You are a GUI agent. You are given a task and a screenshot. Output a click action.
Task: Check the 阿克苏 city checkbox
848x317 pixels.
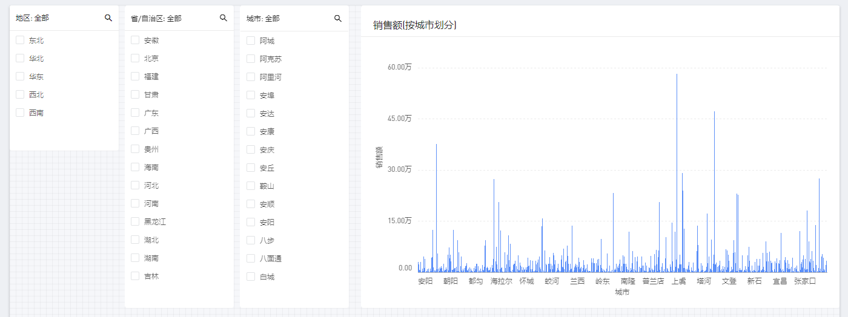click(x=251, y=59)
